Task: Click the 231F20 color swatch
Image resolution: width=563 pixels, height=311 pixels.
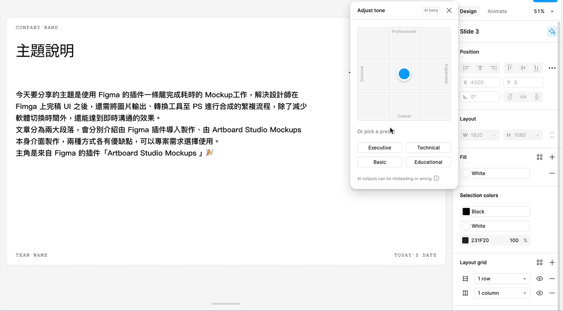Action: [465, 240]
